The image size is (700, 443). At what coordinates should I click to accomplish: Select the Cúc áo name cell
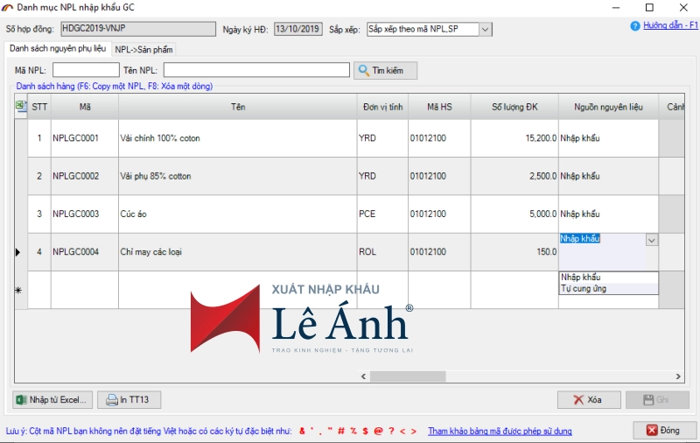point(236,214)
